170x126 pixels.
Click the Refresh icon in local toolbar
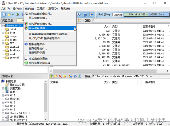coord(80,76)
